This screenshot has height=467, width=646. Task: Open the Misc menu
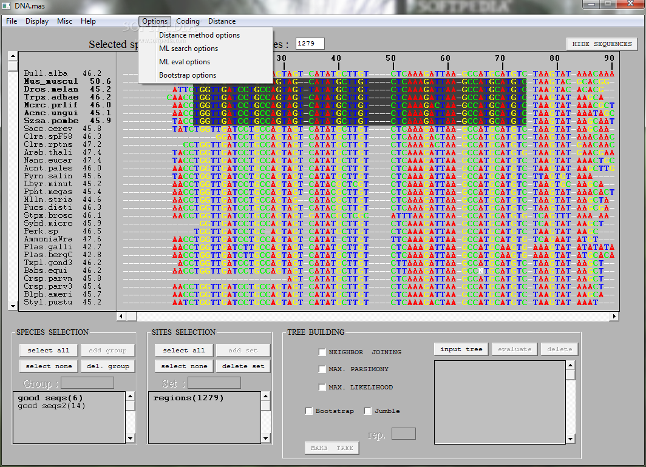[x=64, y=21]
